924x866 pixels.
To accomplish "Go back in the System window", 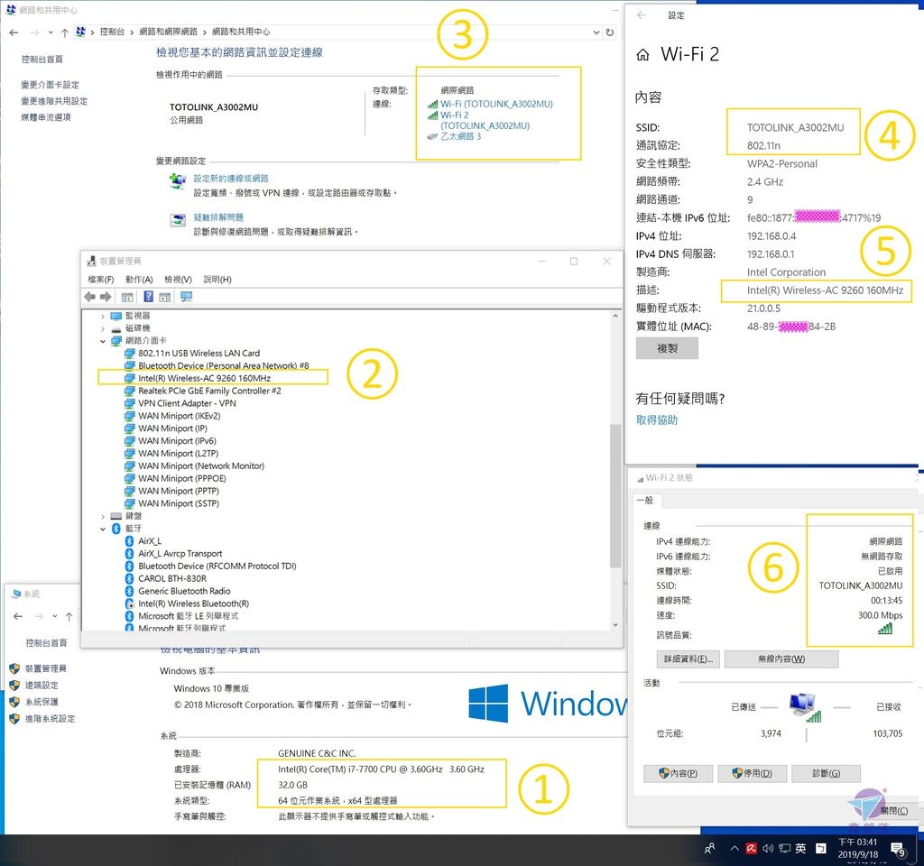I will tap(18, 616).
